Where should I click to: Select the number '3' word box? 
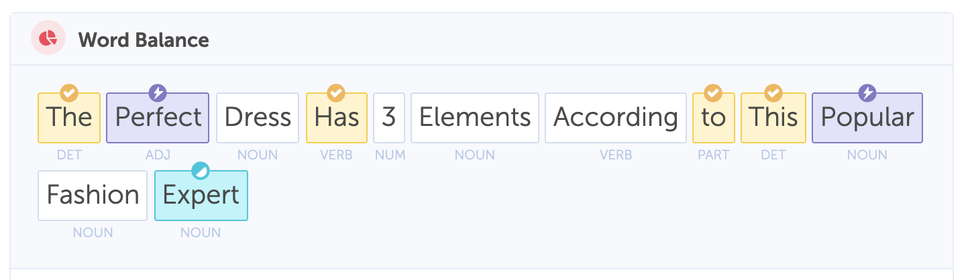pos(389,119)
